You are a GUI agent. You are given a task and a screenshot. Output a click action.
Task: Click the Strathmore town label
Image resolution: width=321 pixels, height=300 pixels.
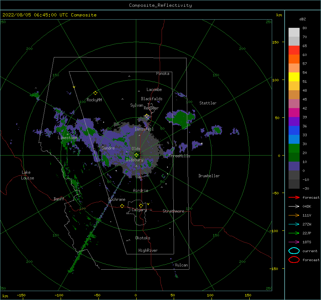tap(173, 211)
